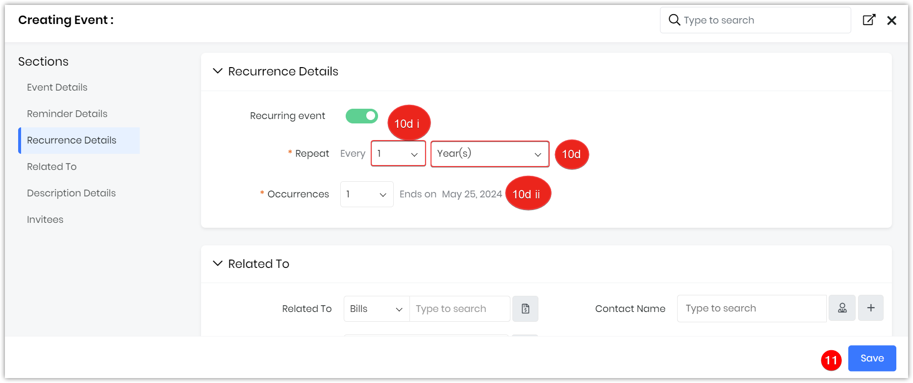Go to Invitees section

click(45, 219)
